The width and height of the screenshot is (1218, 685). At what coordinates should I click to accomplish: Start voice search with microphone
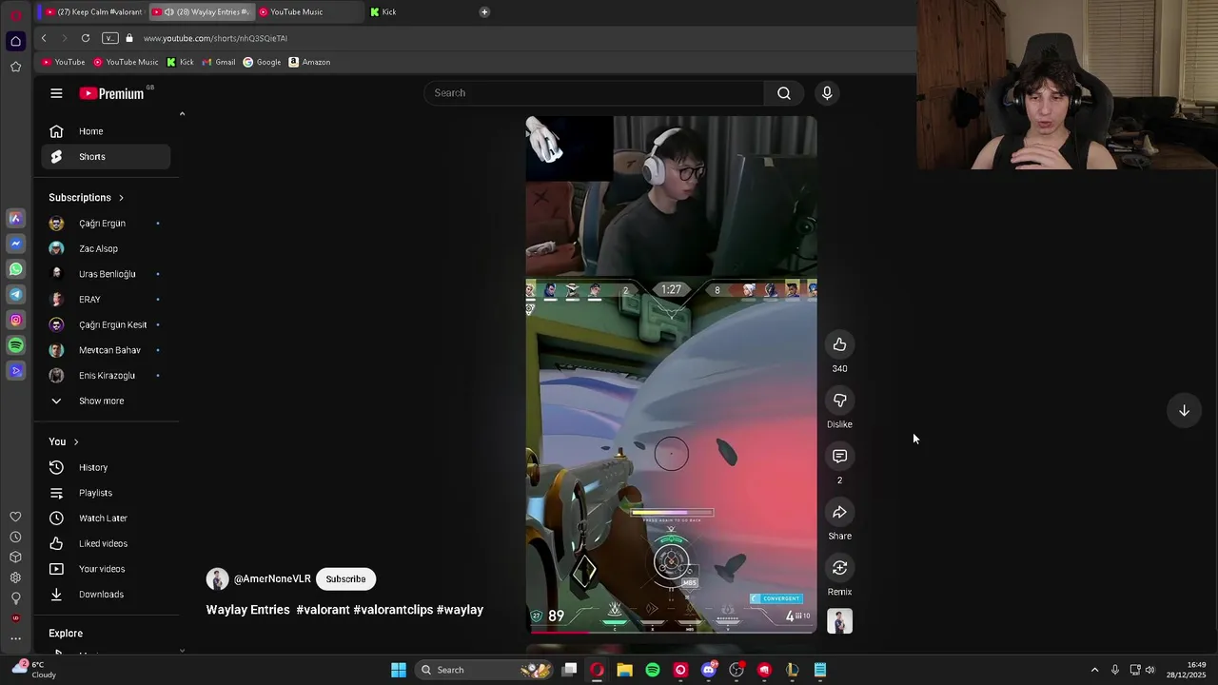tap(827, 93)
